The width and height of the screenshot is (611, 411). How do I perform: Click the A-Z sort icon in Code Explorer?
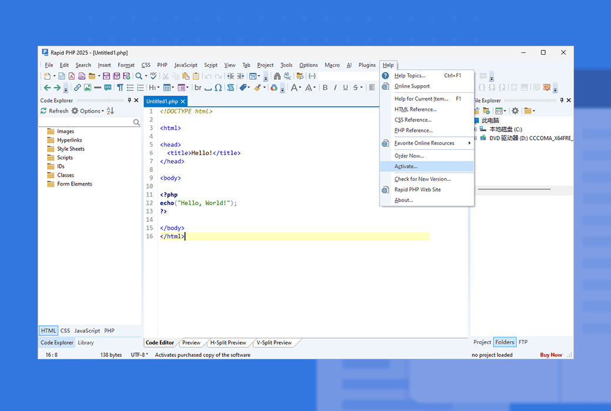pyautogui.click(x=110, y=111)
